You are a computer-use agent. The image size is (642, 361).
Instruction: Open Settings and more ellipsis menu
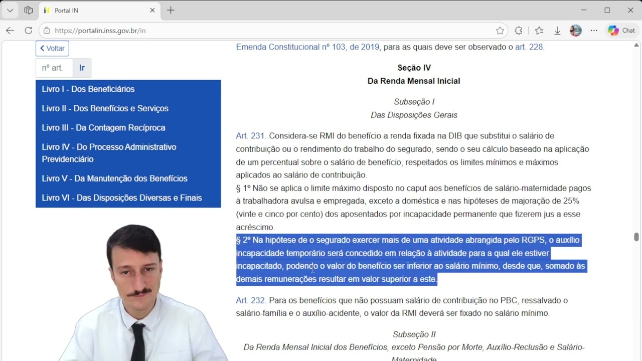594,31
